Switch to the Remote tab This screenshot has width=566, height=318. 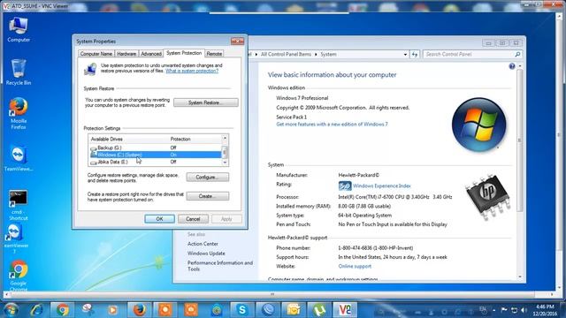214,54
